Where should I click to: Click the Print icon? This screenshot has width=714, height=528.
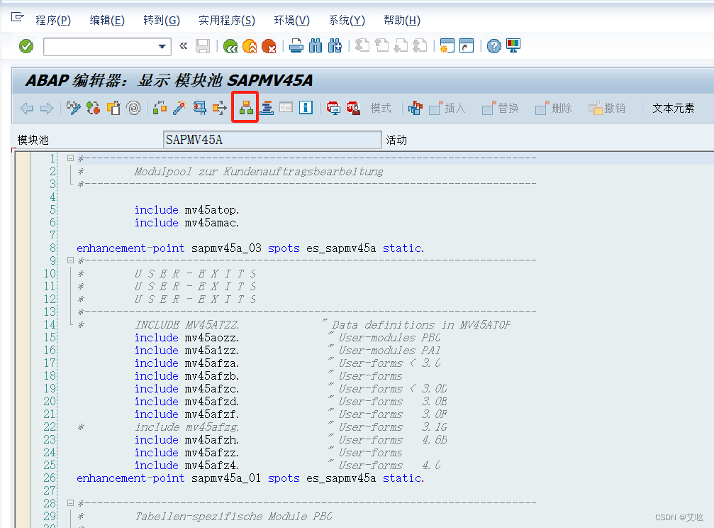coord(296,46)
